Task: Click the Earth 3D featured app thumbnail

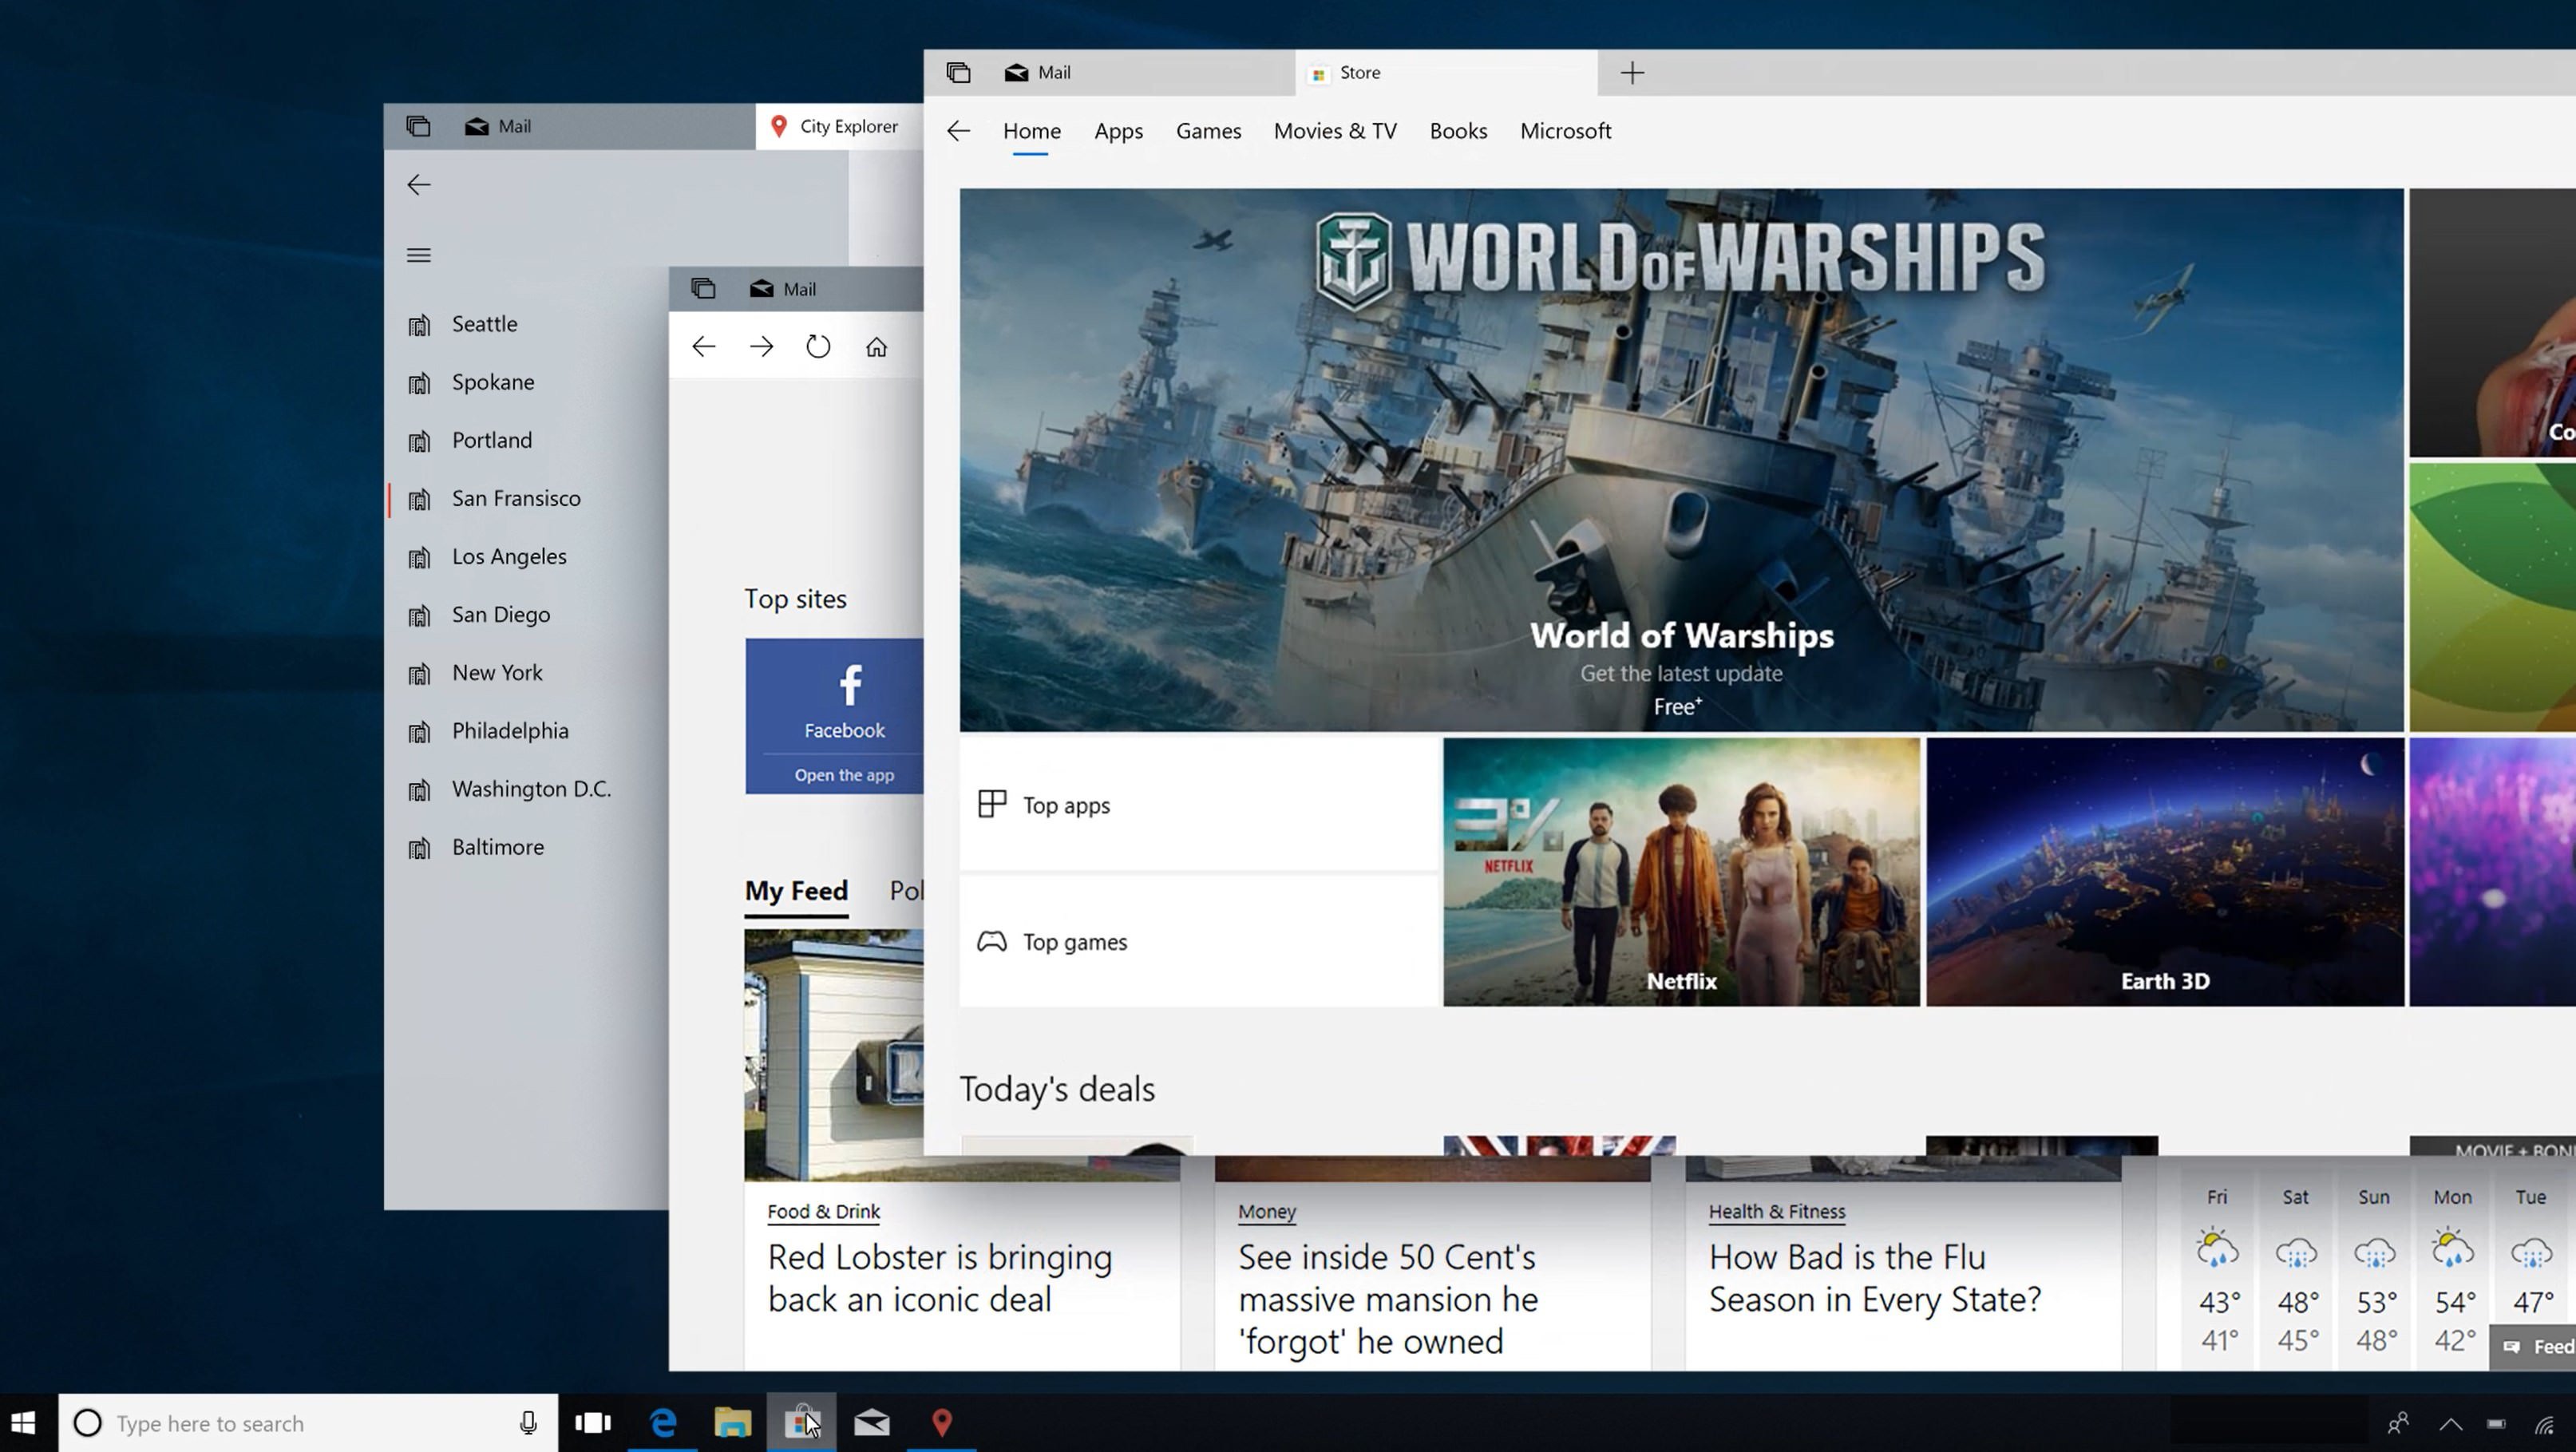Action: point(2166,870)
